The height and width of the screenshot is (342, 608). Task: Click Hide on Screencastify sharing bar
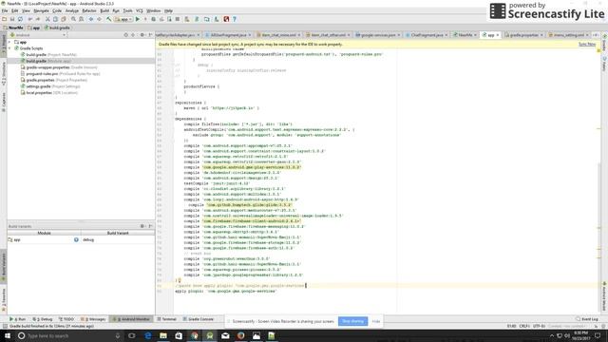point(376,321)
